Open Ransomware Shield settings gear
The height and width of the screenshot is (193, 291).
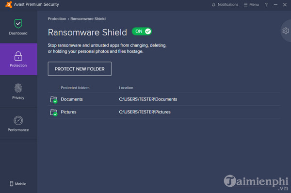point(286,31)
